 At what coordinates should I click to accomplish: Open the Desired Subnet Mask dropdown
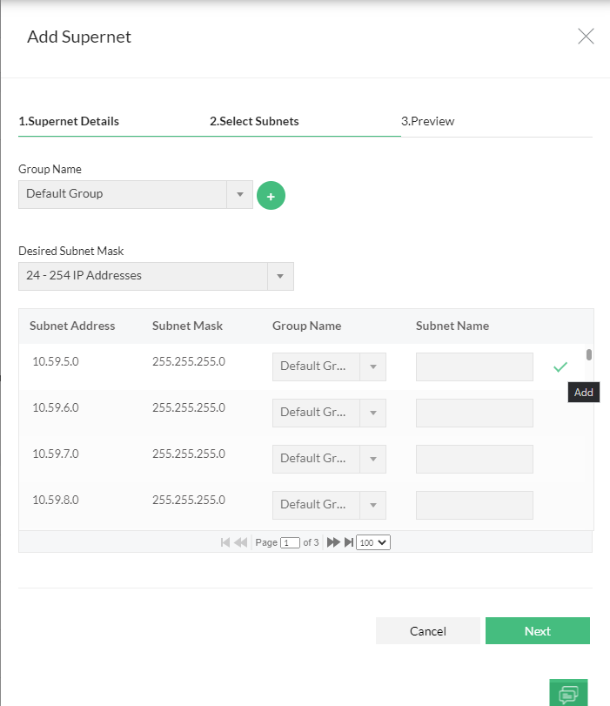[279, 276]
